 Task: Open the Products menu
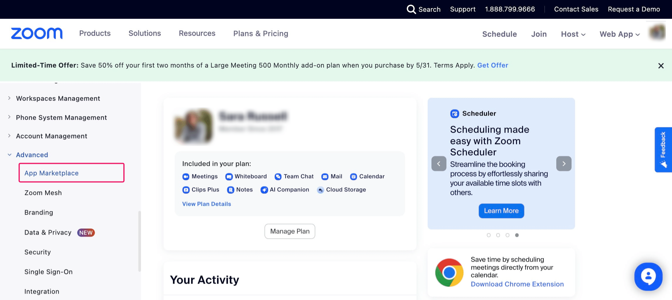[x=95, y=33]
